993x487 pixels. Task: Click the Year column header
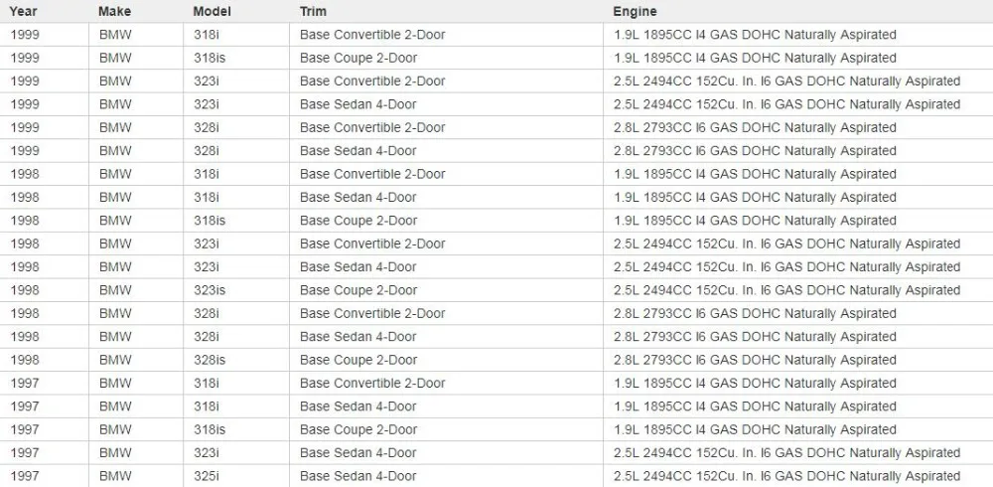tap(24, 11)
